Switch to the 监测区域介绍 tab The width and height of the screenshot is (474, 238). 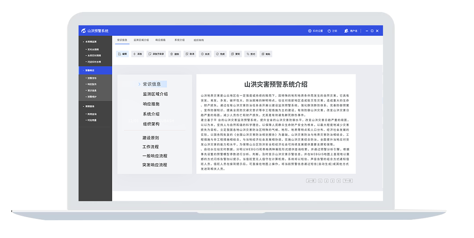click(x=141, y=40)
